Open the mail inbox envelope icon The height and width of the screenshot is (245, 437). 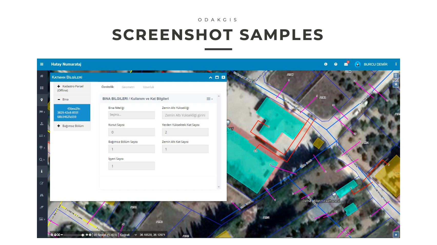click(346, 64)
